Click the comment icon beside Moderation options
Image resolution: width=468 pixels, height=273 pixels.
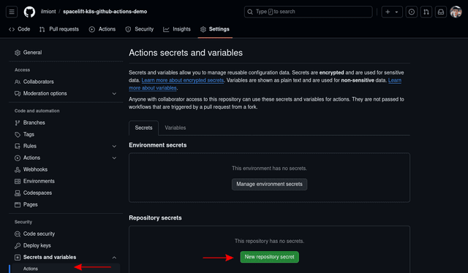pos(18,93)
